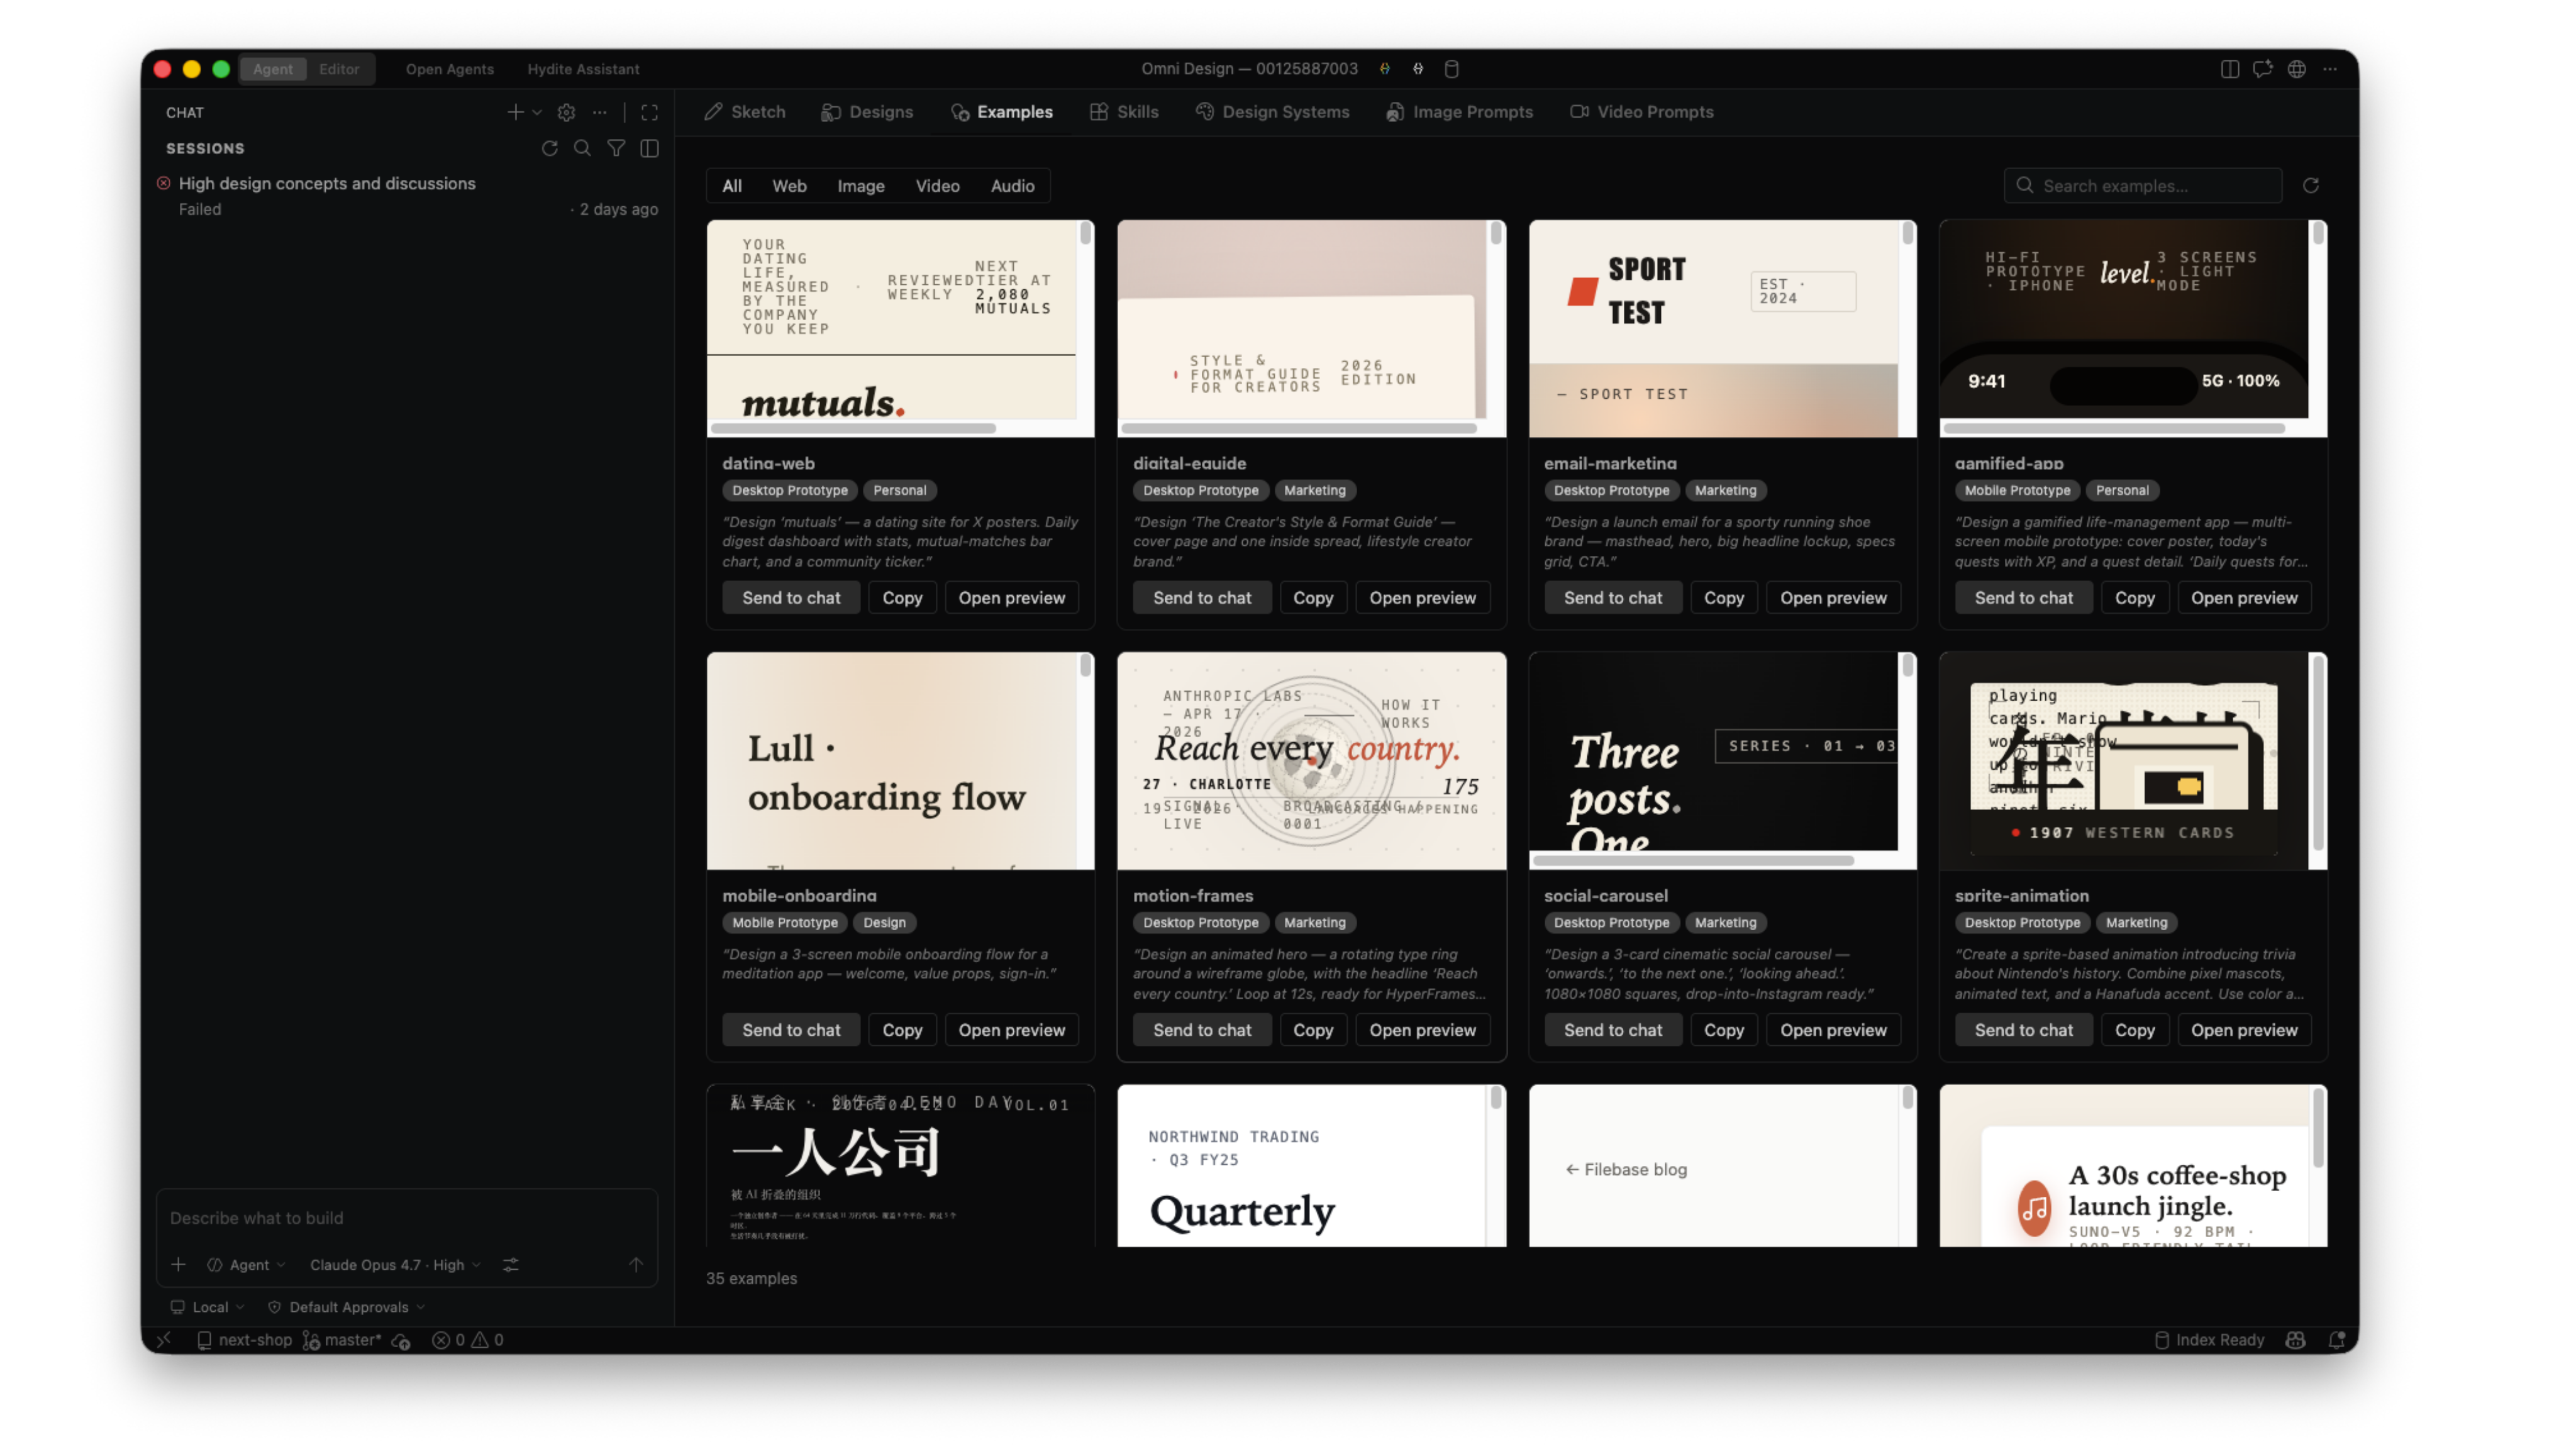The width and height of the screenshot is (2576, 1449).
Task: Open the Video Prompts tab
Action: pos(1641,112)
